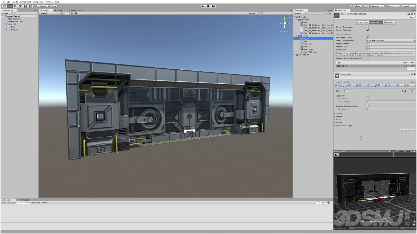The width and height of the screenshot is (417, 234).
Task: Click the clip settings gear beside door_open field
Action: pyautogui.click(x=415, y=74)
